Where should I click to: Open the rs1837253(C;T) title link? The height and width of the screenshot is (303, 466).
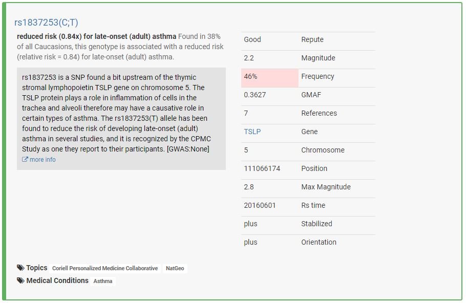[x=46, y=23]
